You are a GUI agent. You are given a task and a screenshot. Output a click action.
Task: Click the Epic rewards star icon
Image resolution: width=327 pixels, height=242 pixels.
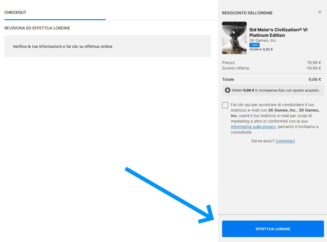tap(228, 90)
